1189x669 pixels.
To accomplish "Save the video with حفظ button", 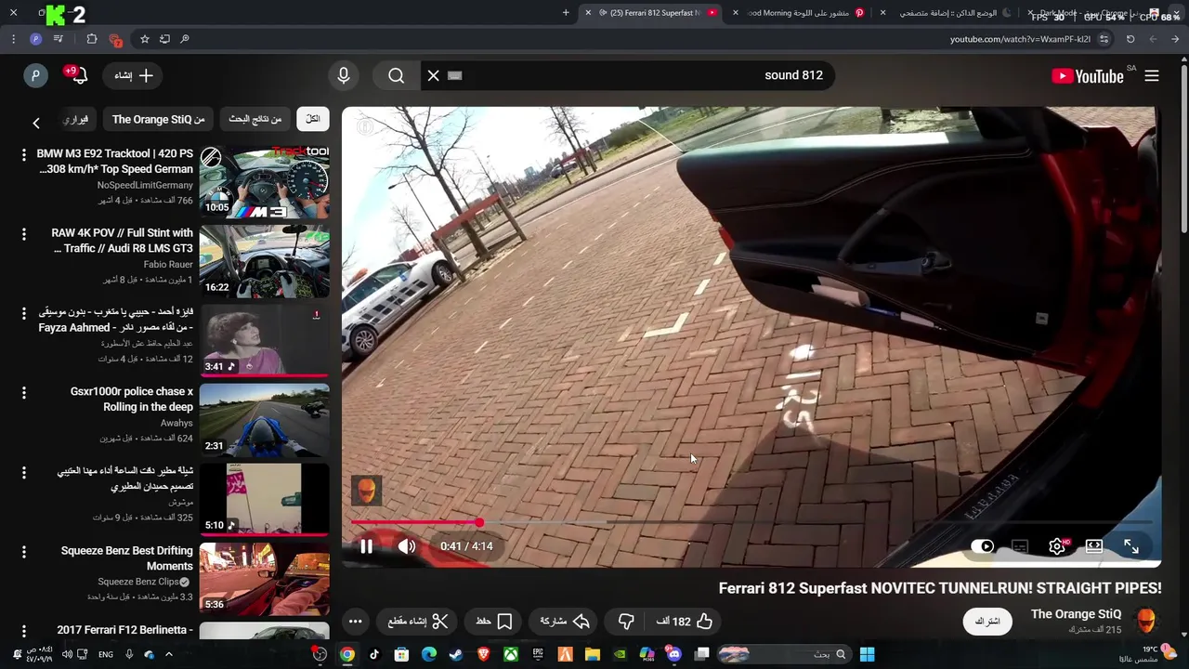I will click(494, 622).
